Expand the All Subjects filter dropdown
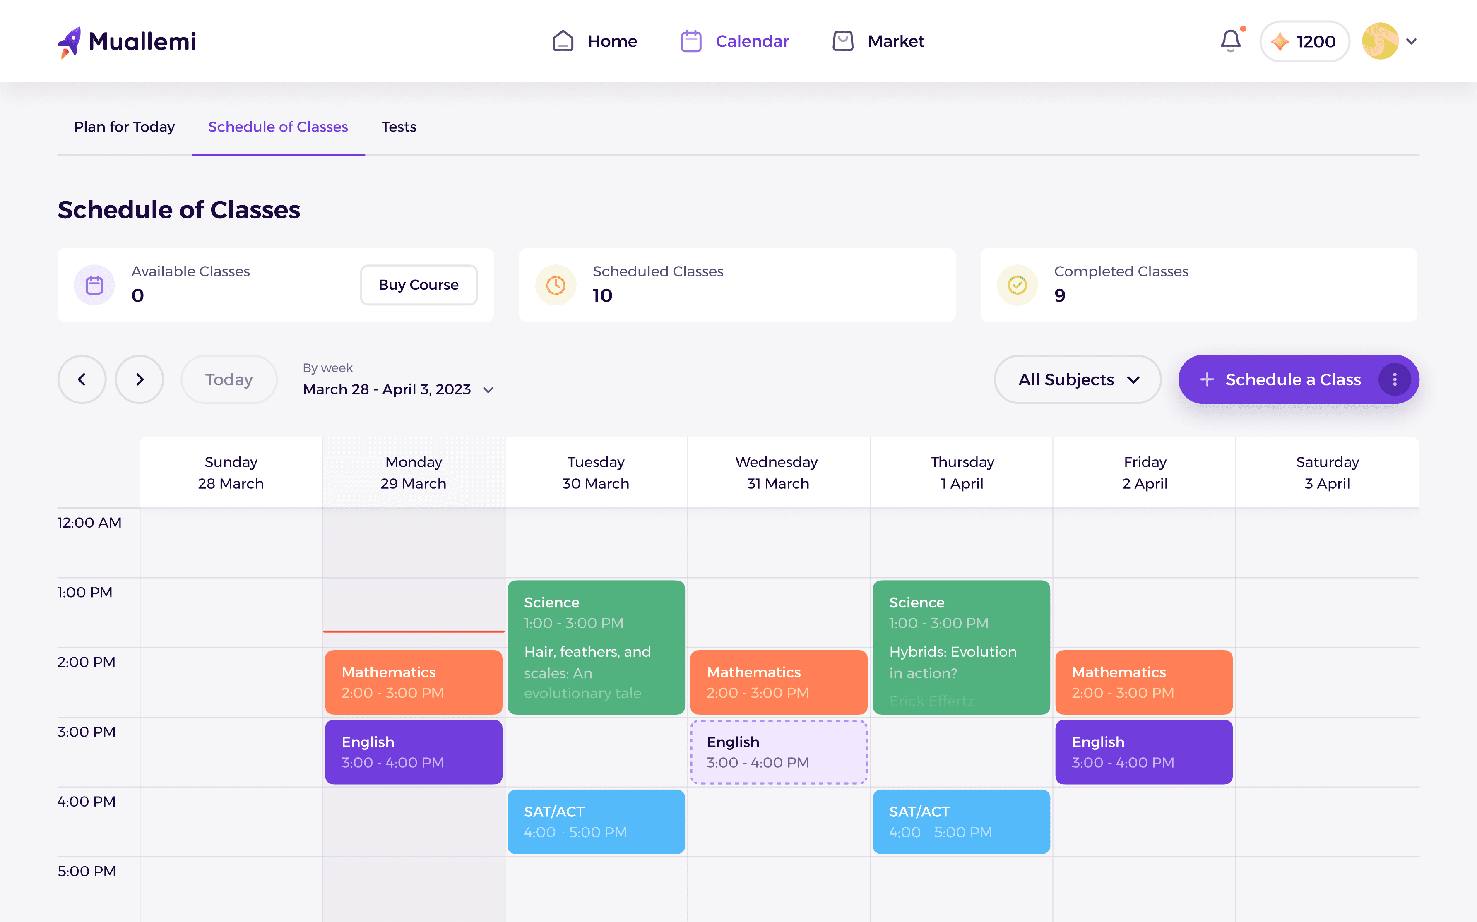The image size is (1477, 922). point(1078,379)
